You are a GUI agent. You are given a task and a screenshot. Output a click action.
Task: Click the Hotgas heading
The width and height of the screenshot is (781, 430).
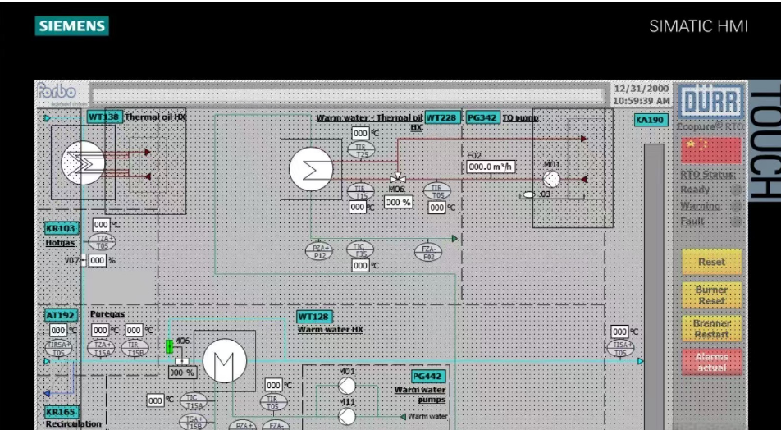(x=60, y=243)
